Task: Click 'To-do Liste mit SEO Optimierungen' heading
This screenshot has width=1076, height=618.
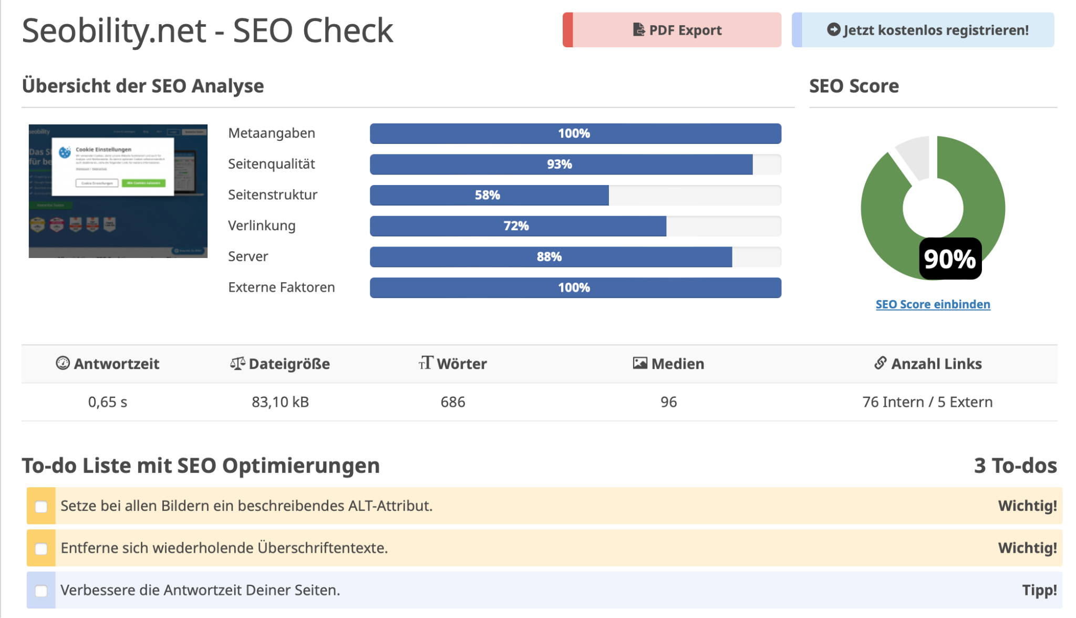Action: 201,466
